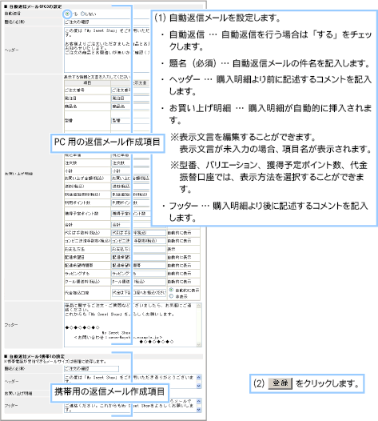The width and height of the screenshot is (378, 421).
Task: Click the 登録 button
Action: pyautogui.click(x=281, y=383)
